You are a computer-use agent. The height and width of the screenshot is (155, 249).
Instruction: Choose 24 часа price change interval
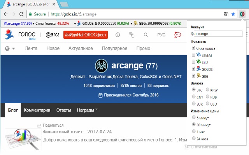tap(194, 138)
